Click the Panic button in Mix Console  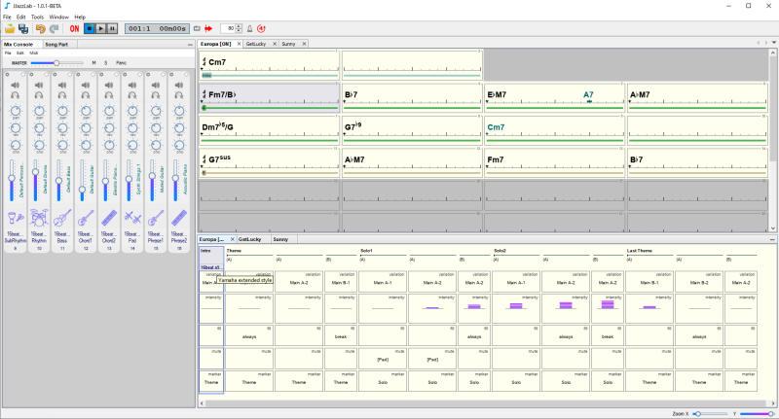[x=122, y=62]
